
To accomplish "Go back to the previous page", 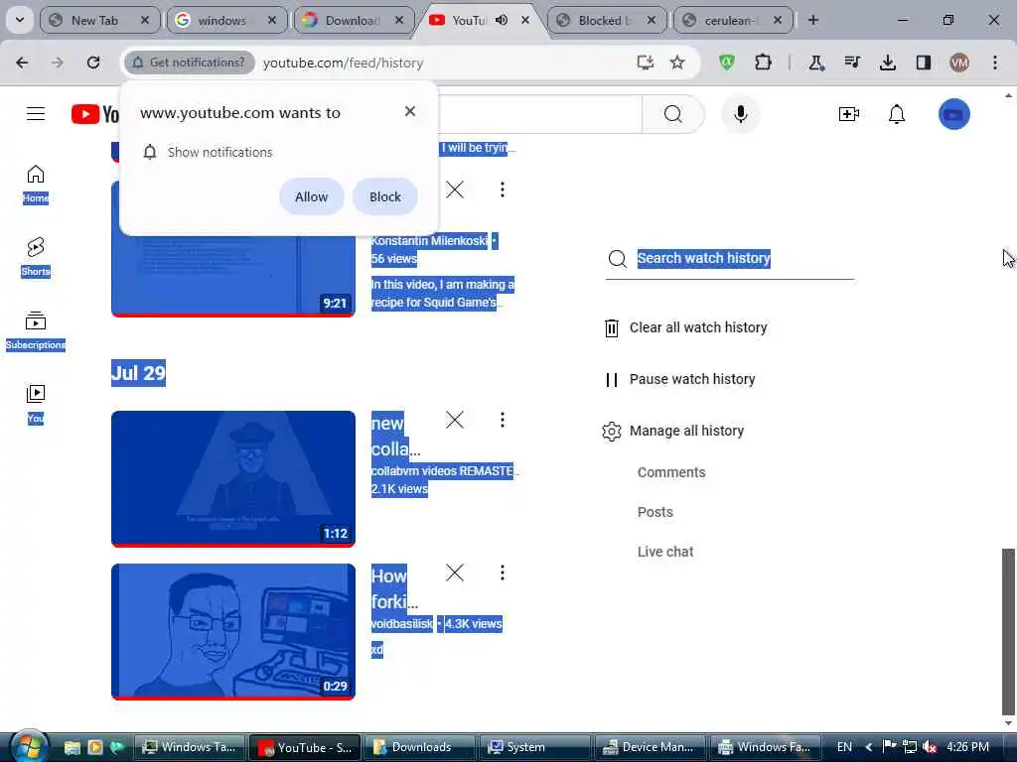I will (22, 63).
